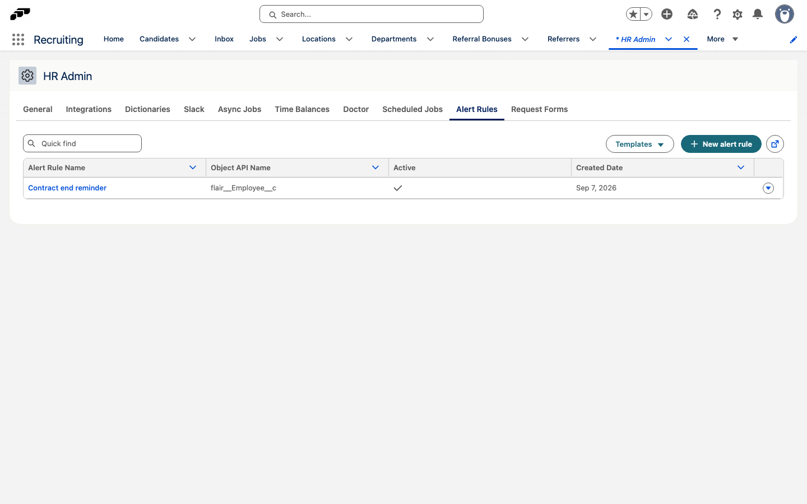
Task: Open the Contract end reminder link
Action: [x=67, y=188]
